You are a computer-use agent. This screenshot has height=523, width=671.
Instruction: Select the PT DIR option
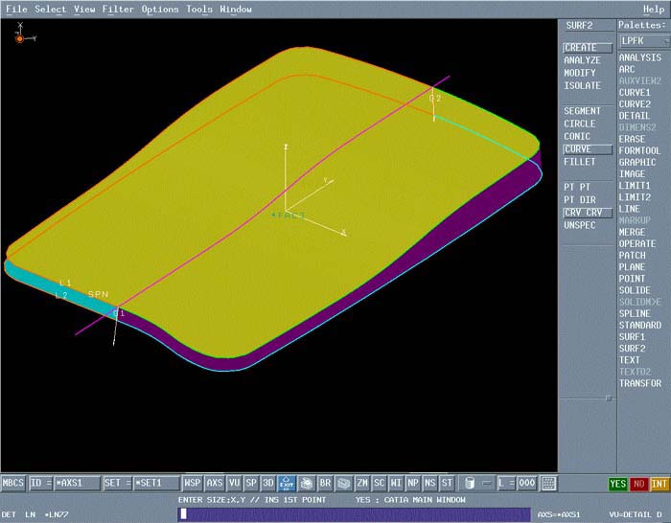coord(581,200)
